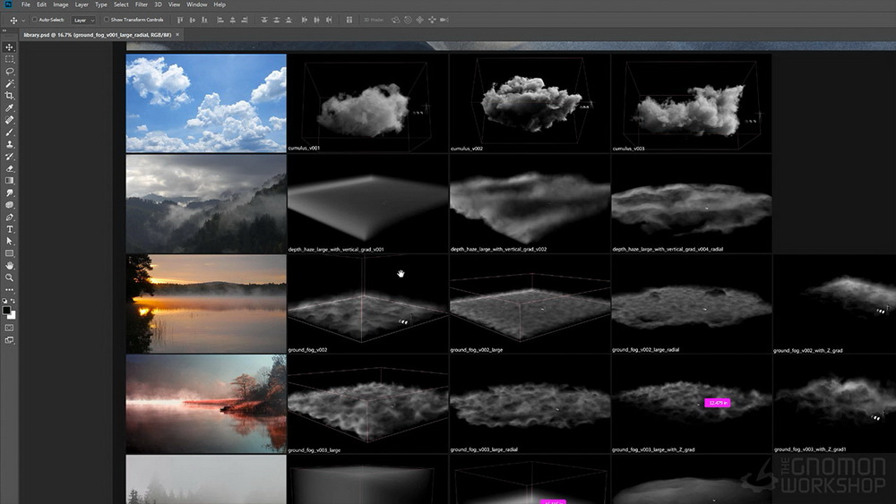Image resolution: width=896 pixels, height=504 pixels.
Task: Open the Layer menu
Action: [82, 4]
